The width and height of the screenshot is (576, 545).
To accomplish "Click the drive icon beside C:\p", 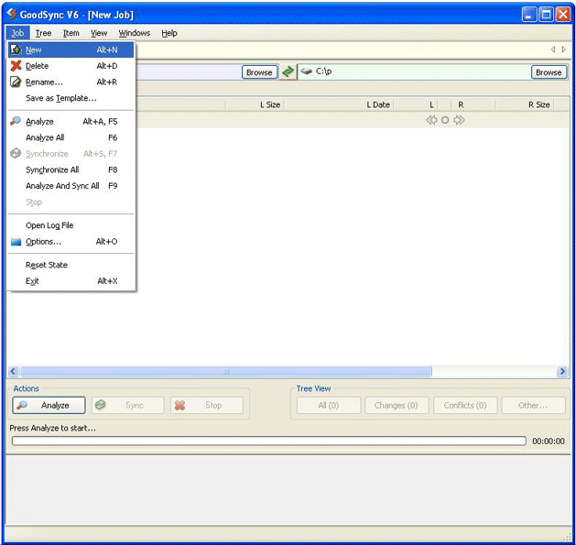I will click(306, 71).
